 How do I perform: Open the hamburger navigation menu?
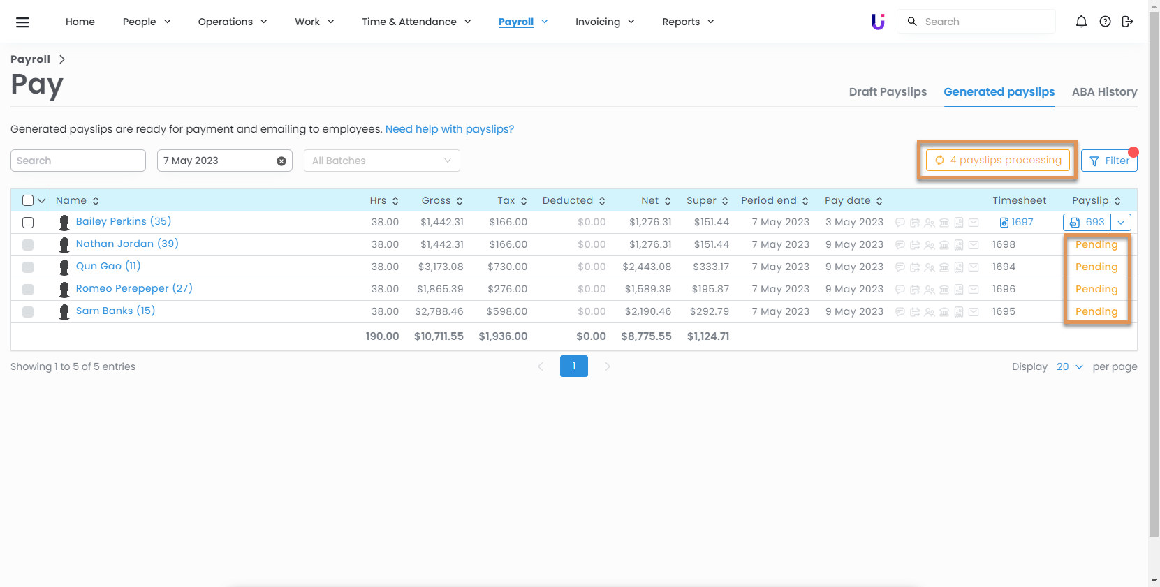coord(22,22)
